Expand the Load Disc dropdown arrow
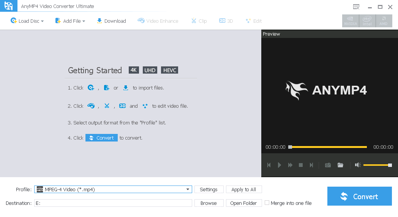The image size is (398, 217). [x=43, y=21]
